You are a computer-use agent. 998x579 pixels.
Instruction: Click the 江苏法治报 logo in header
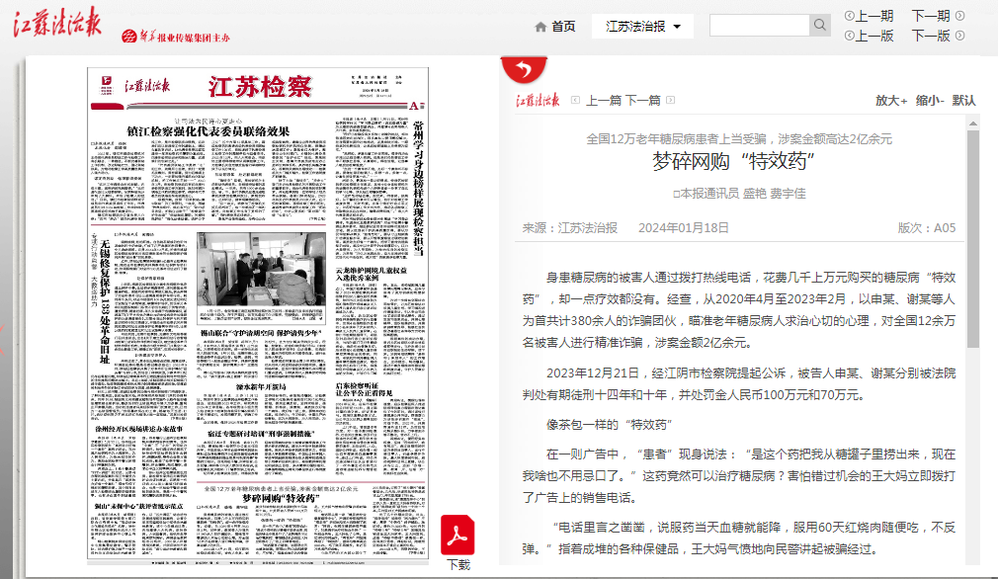[x=57, y=24]
